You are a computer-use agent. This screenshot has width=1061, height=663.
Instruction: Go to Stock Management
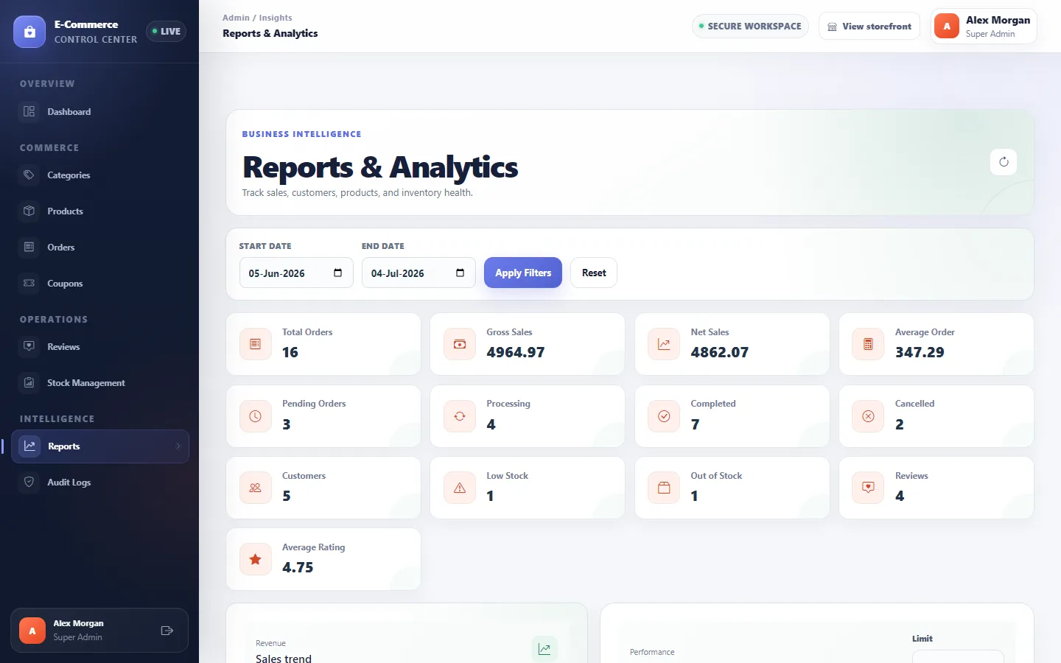[x=99, y=383]
